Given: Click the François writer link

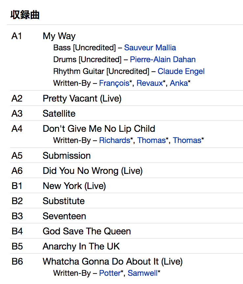Looking at the screenshot, I should coord(114,83).
